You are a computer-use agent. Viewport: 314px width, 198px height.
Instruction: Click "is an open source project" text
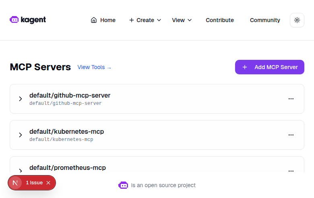coord(163,185)
